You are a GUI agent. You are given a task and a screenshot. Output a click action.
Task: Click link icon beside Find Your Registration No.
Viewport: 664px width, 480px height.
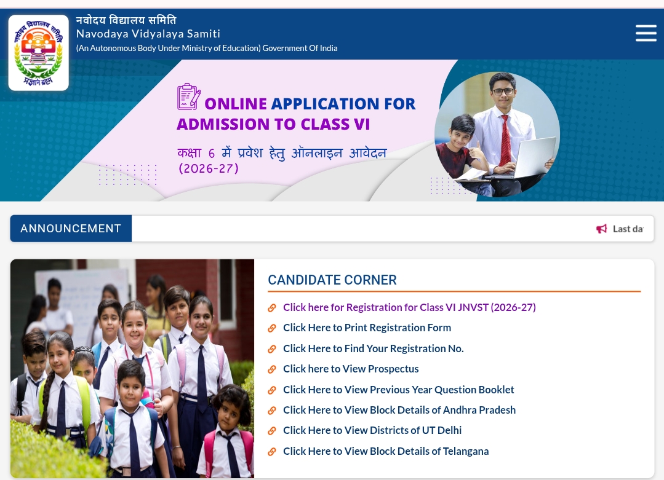[272, 349]
